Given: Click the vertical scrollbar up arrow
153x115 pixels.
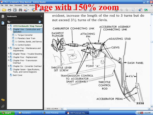Looking at the screenshot, I should point(152,14).
